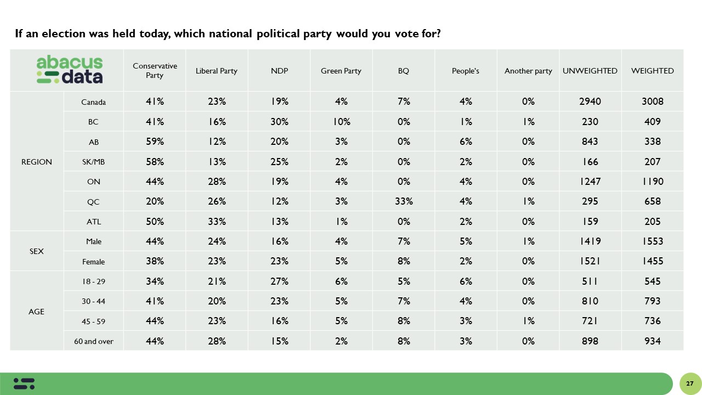Click the Canada weighted total 3008
The image size is (702, 395).
[653, 101]
